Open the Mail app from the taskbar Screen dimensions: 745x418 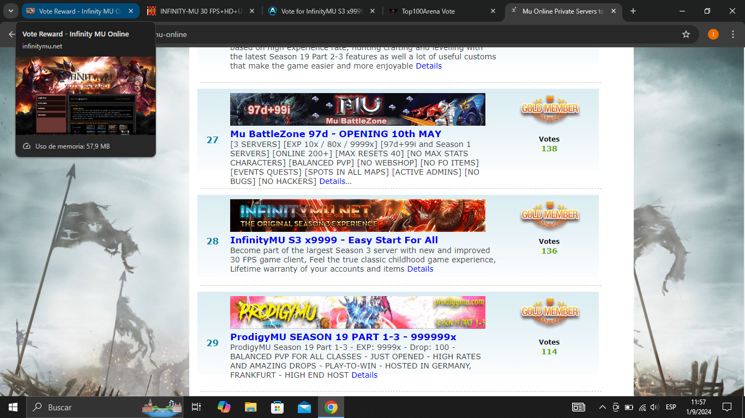pyautogui.click(x=304, y=407)
